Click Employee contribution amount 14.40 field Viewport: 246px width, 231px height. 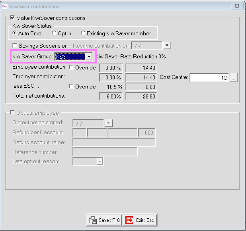pyautogui.click(x=141, y=68)
